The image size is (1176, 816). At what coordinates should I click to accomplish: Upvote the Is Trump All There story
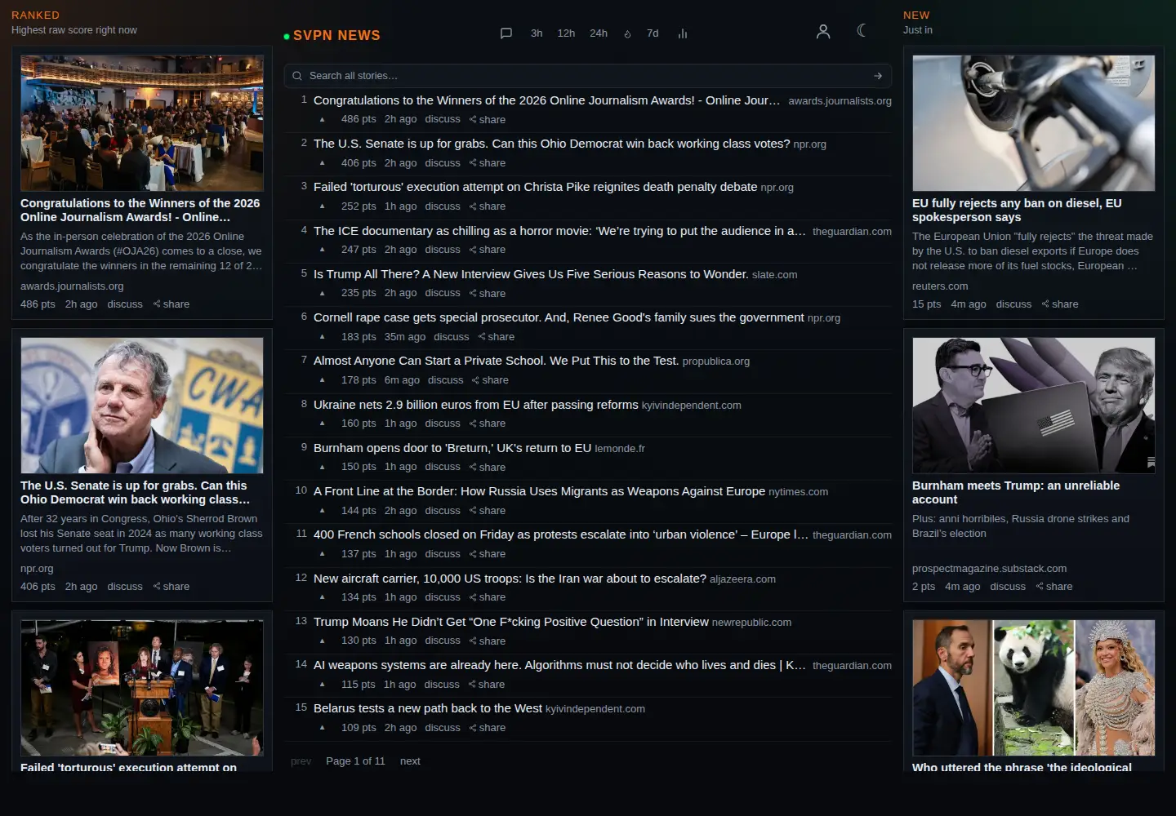(323, 293)
